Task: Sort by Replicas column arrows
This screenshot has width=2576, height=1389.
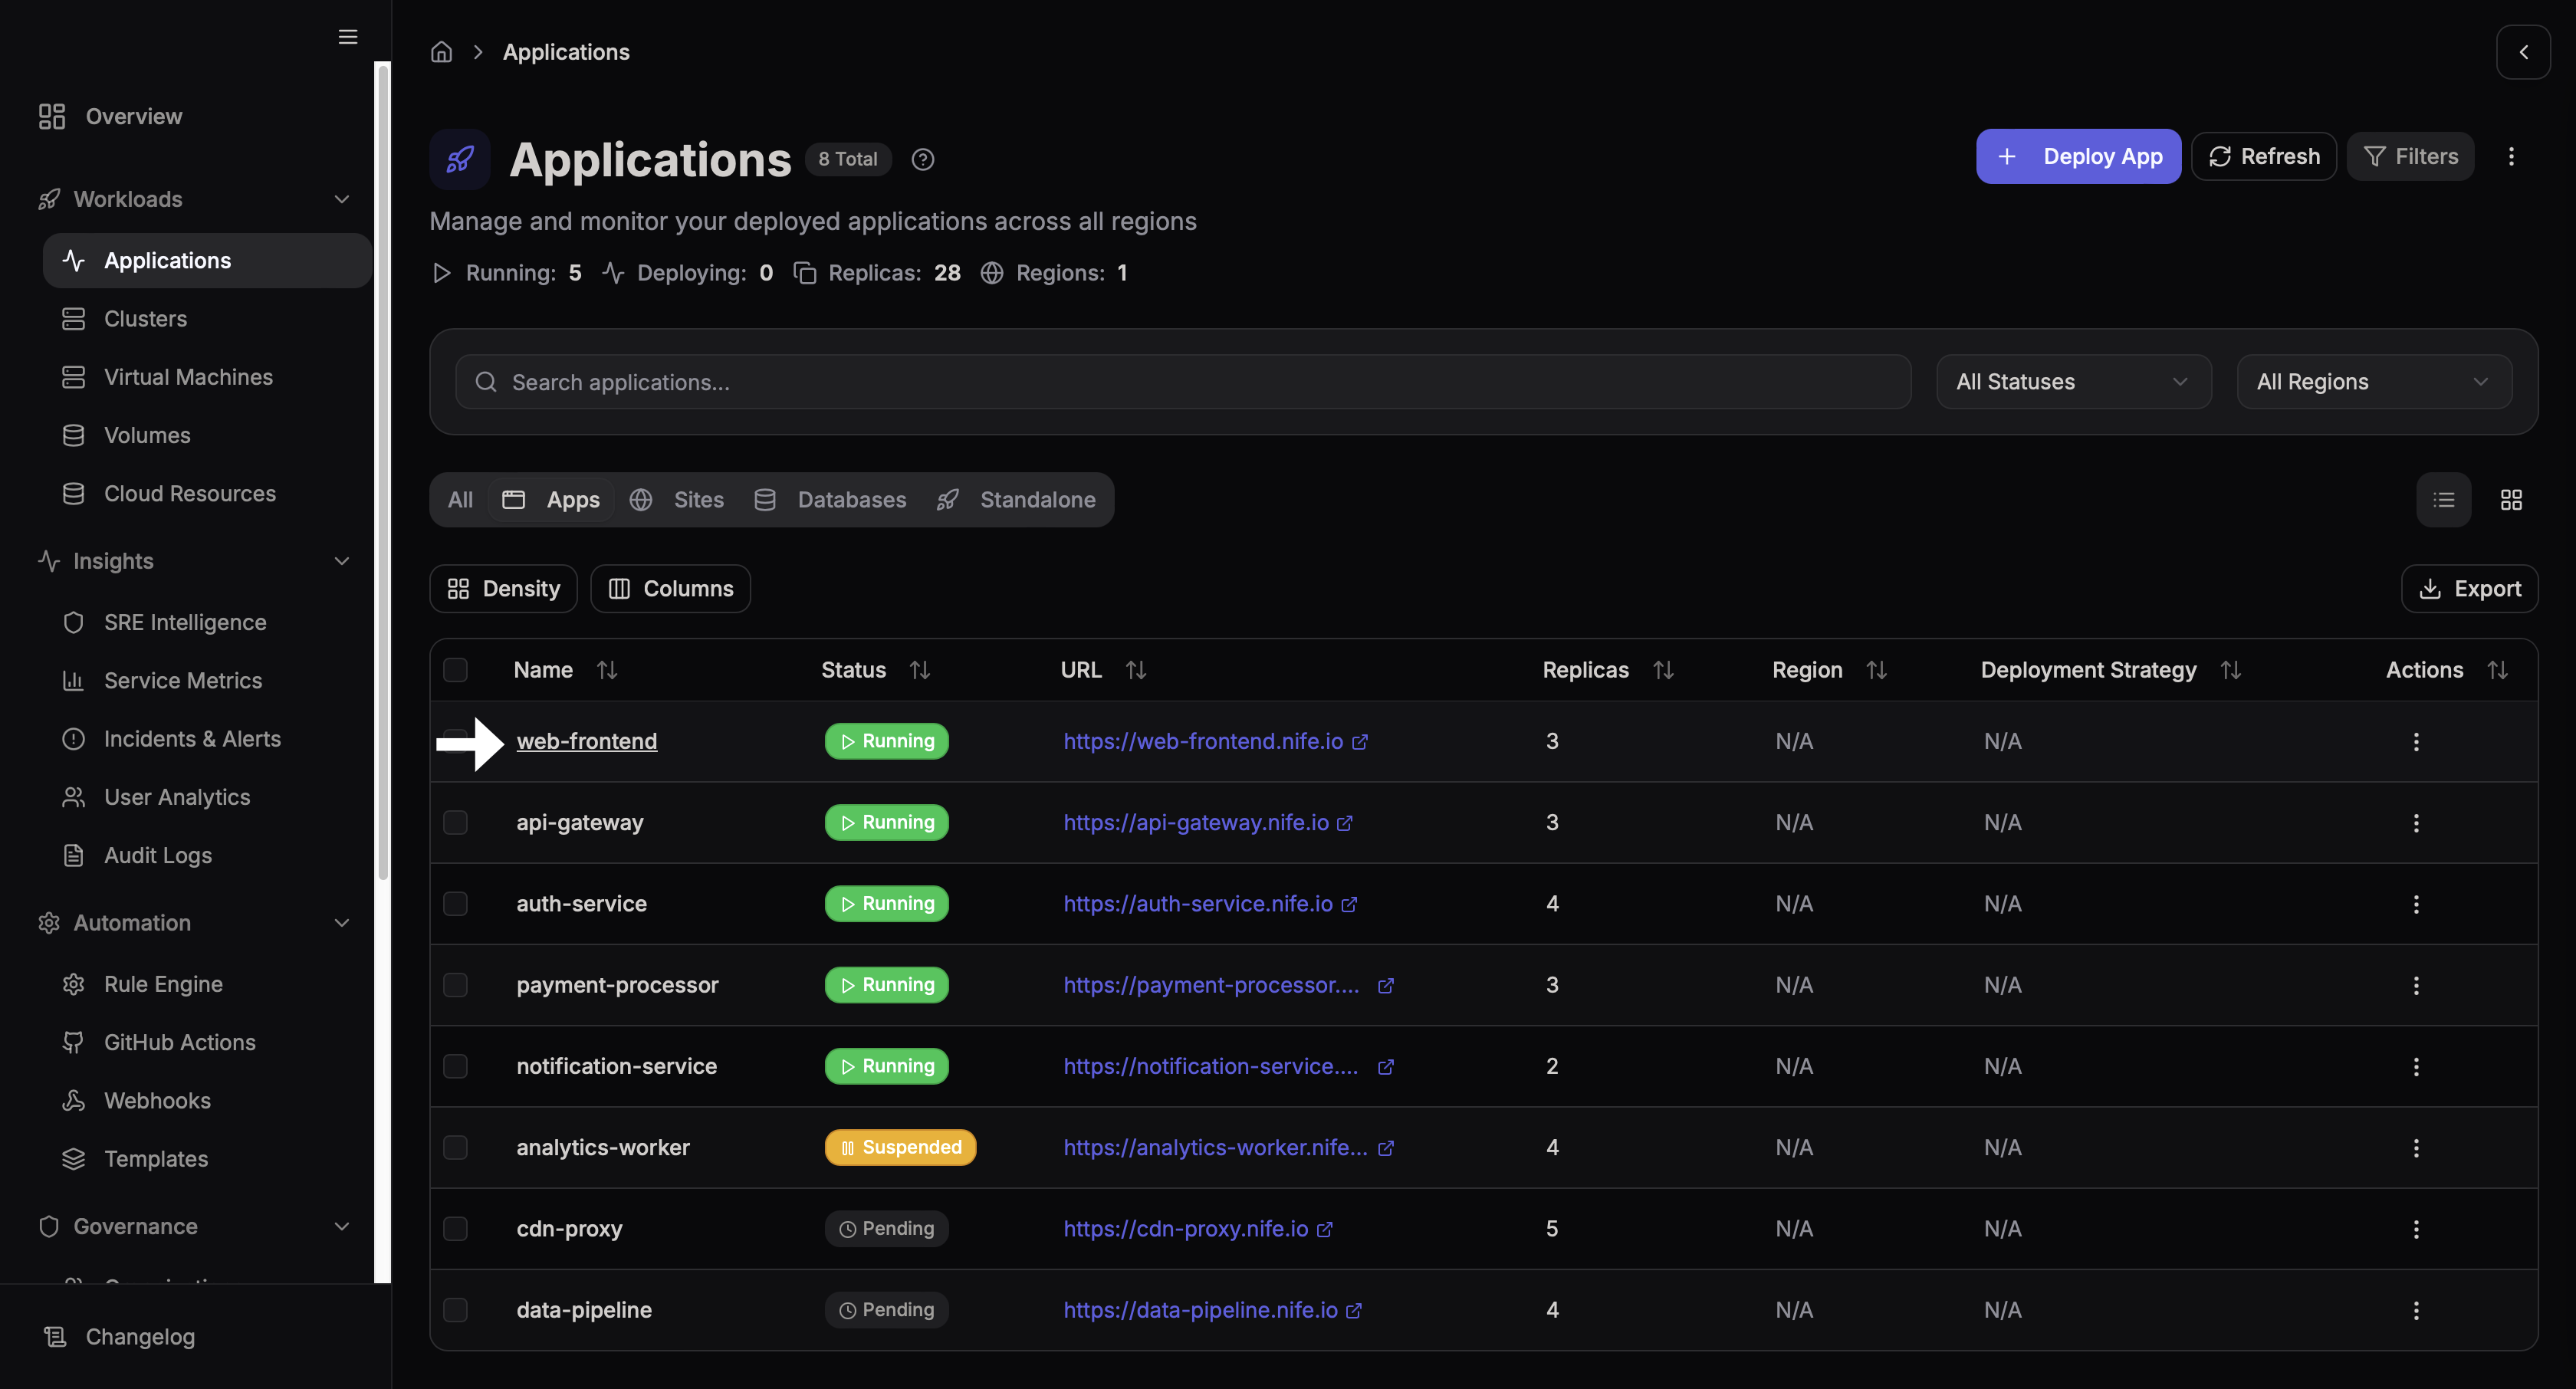Action: 1663,670
